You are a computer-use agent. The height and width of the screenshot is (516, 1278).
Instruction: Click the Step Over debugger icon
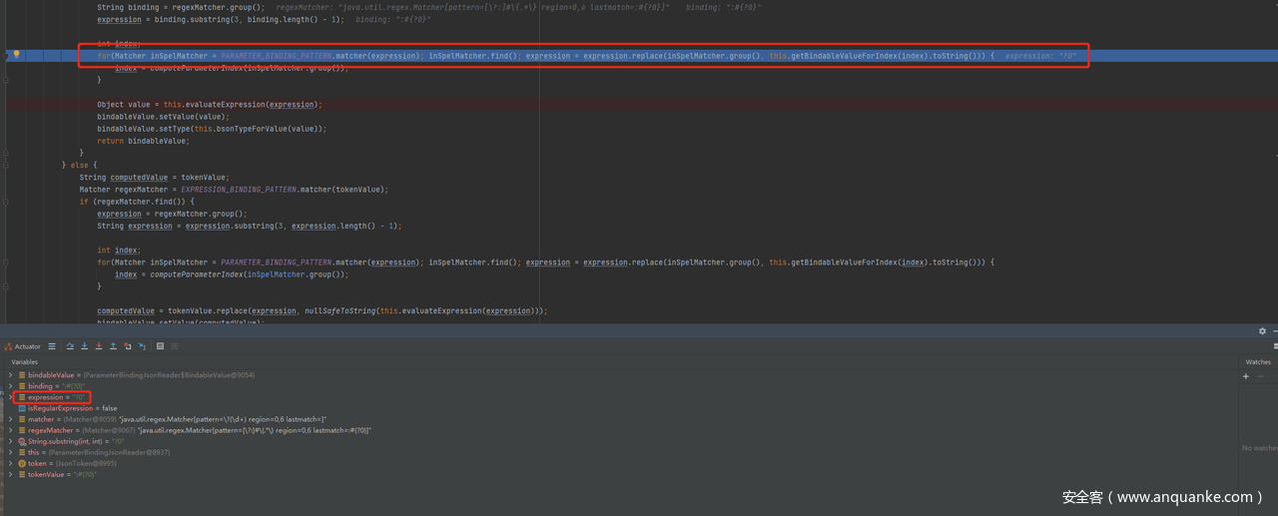(70, 346)
